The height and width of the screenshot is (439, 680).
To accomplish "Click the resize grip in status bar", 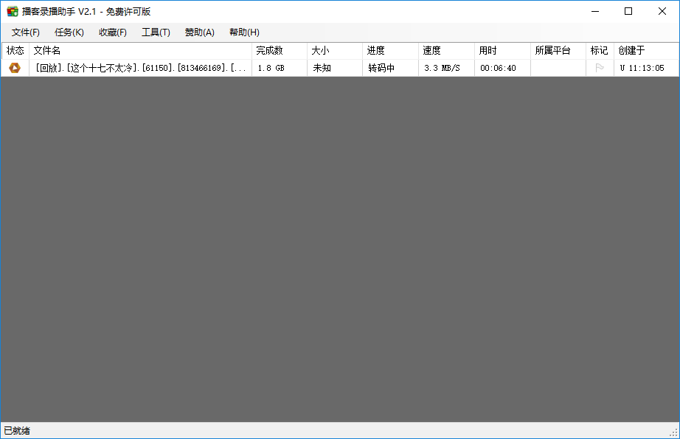I will click(673, 432).
